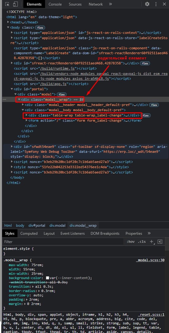This screenshot has height=333, width=169.
Task: Open the _reset.scss:1 source link
Action: pos(152,315)
